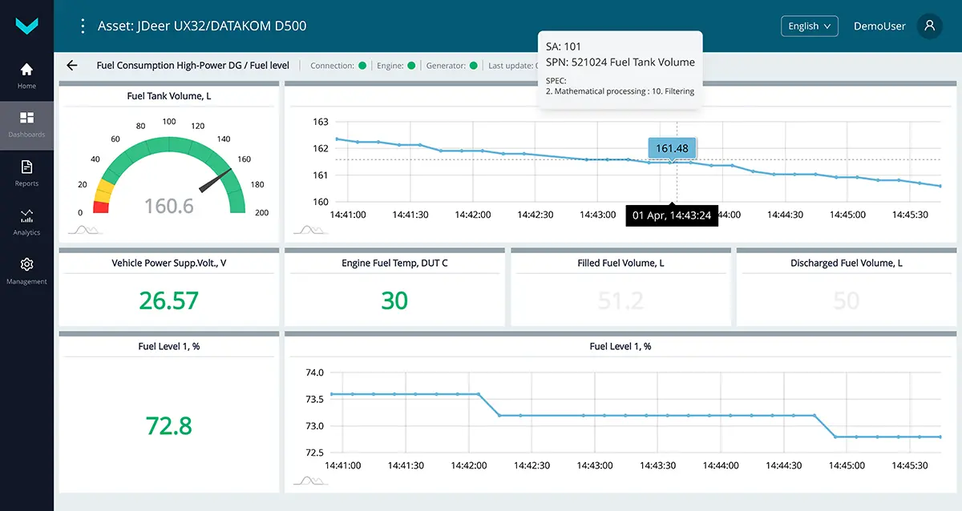Click the DemoUser name
This screenshot has height=511, width=962.
click(879, 26)
